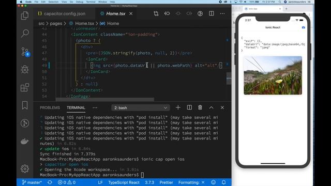Click the editor horizontal scrollbar

pos(105,99)
